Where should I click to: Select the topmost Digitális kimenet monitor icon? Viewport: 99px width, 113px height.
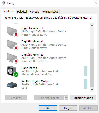(x=13, y=32)
